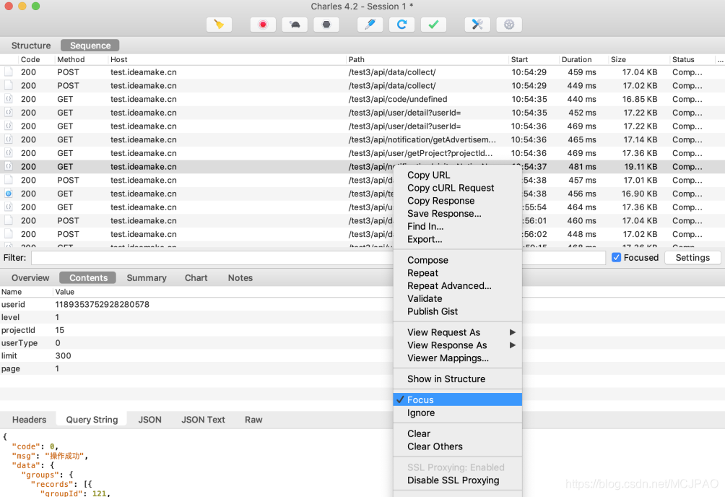Sort by the Method column header
The width and height of the screenshot is (725, 497).
click(71, 60)
